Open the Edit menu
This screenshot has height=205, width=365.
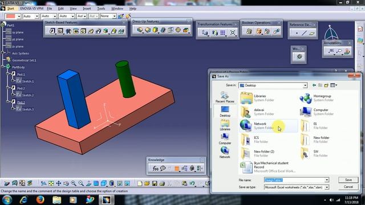point(61,9)
